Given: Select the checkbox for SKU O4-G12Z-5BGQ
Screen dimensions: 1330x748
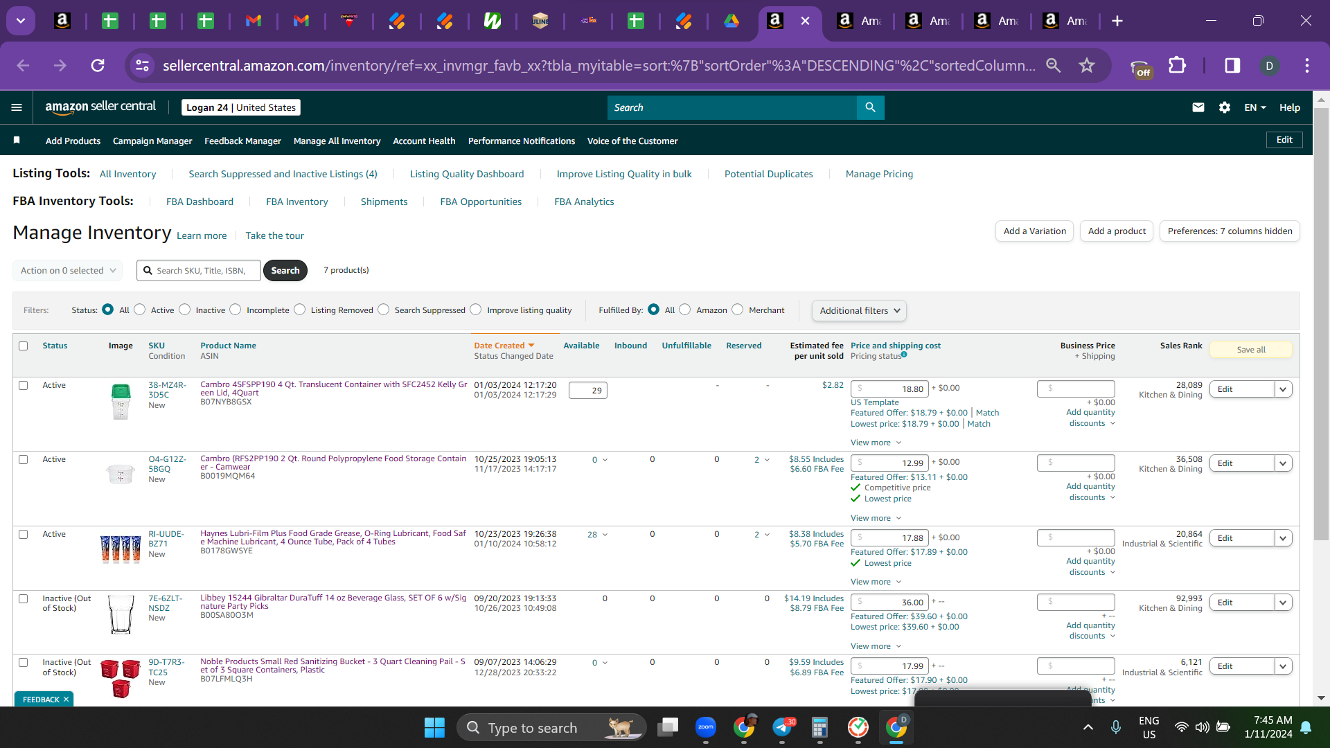Looking at the screenshot, I should 24,459.
